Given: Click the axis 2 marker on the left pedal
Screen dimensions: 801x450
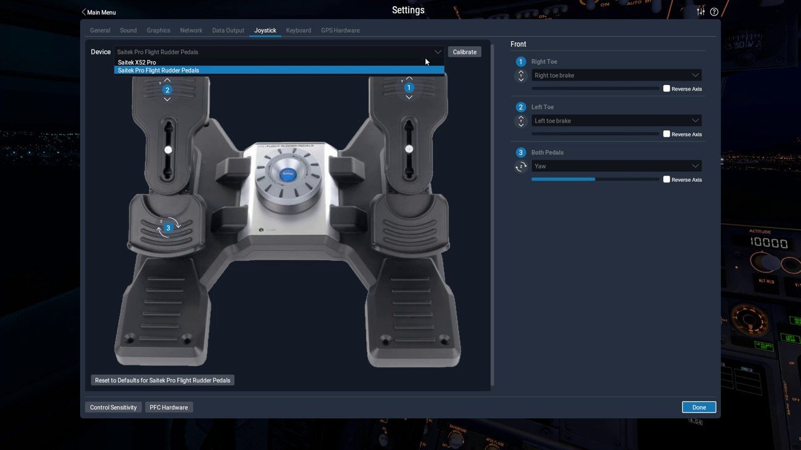Looking at the screenshot, I should tap(167, 90).
